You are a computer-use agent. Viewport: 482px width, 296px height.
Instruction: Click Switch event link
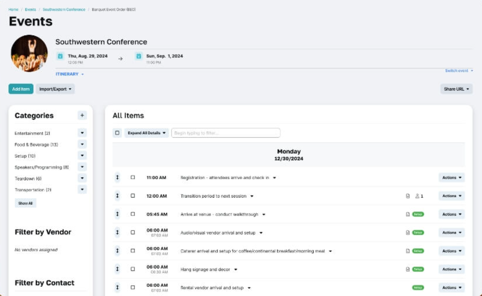459,71
